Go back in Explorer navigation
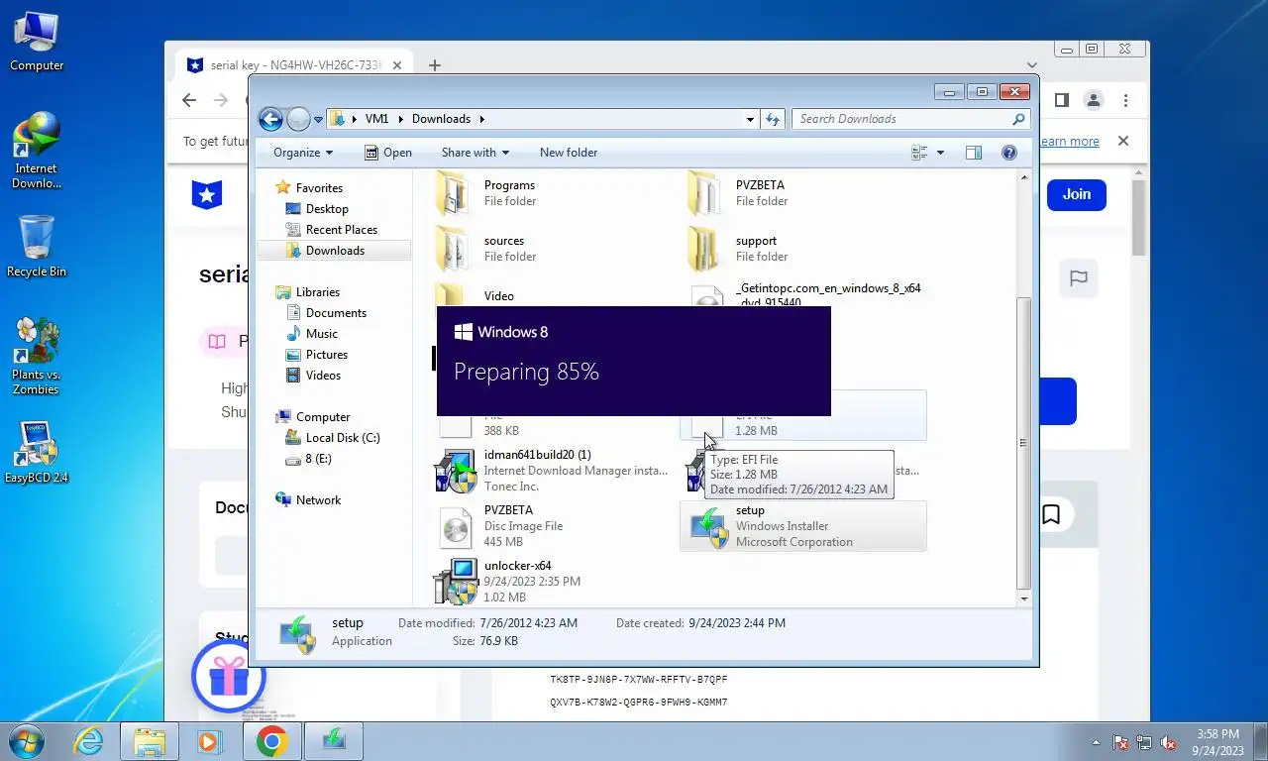 (x=270, y=119)
